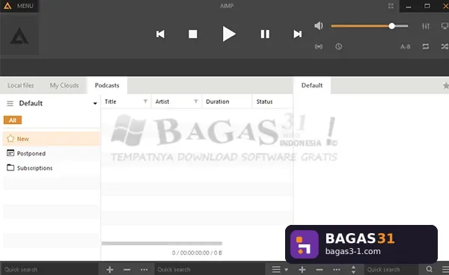Click the magnifier search icon
The width and height of the screenshot is (449, 275).
click(429, 269)
